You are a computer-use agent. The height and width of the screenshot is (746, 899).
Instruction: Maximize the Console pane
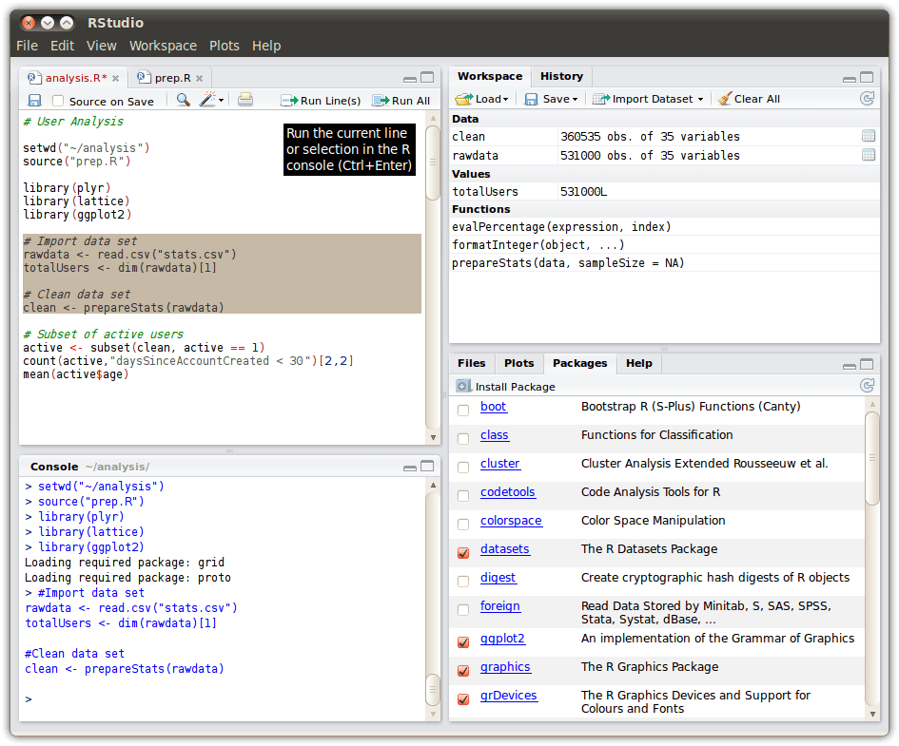click(x=427, y=466)
